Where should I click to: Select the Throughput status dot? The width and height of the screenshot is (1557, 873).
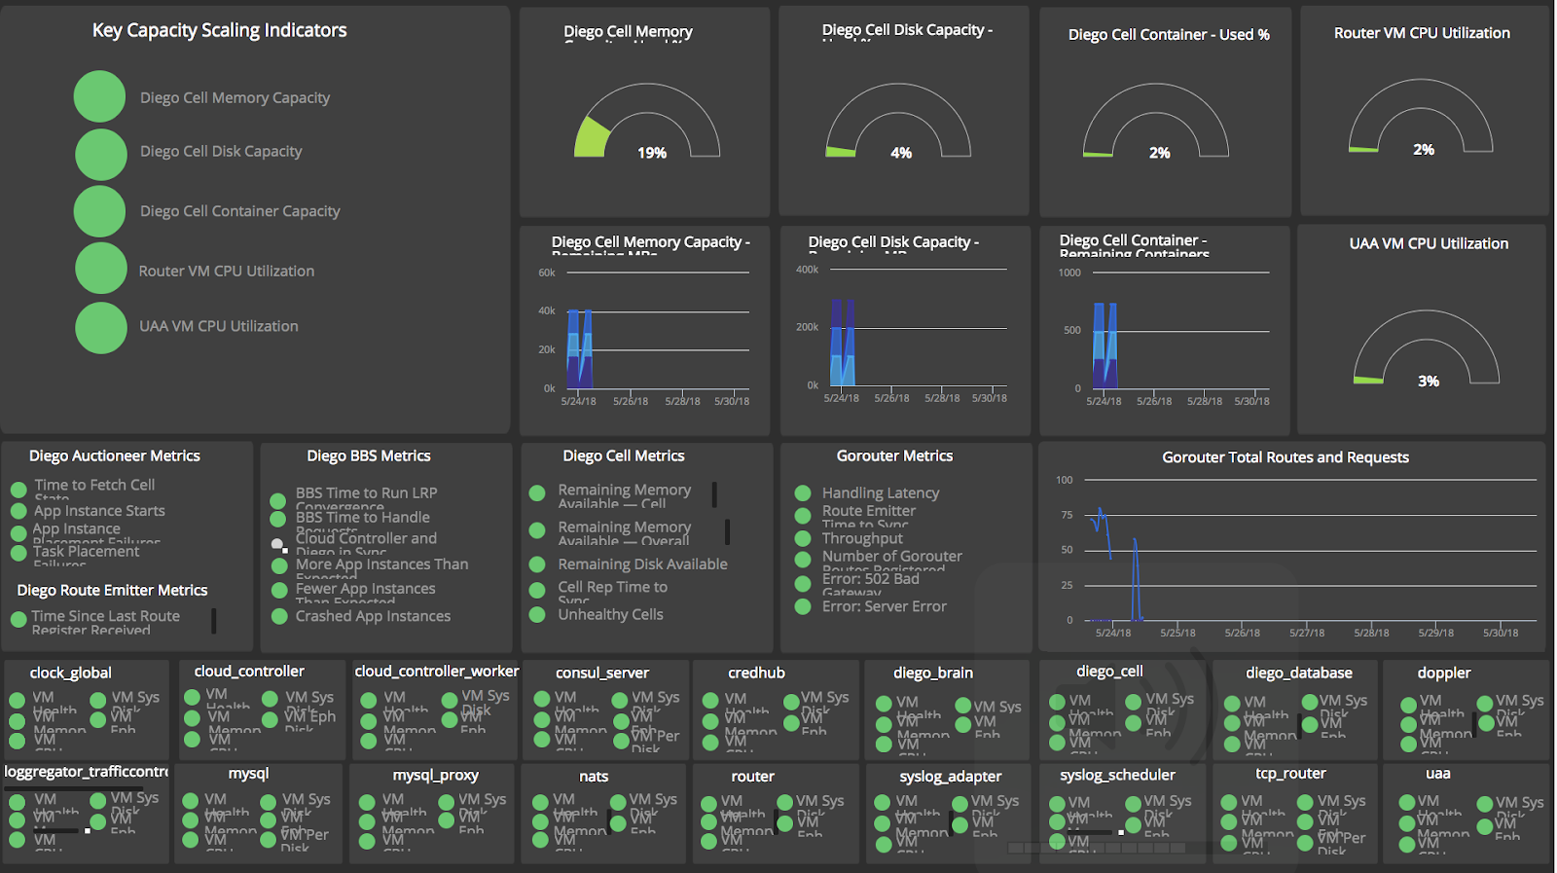tap(803, 538)
